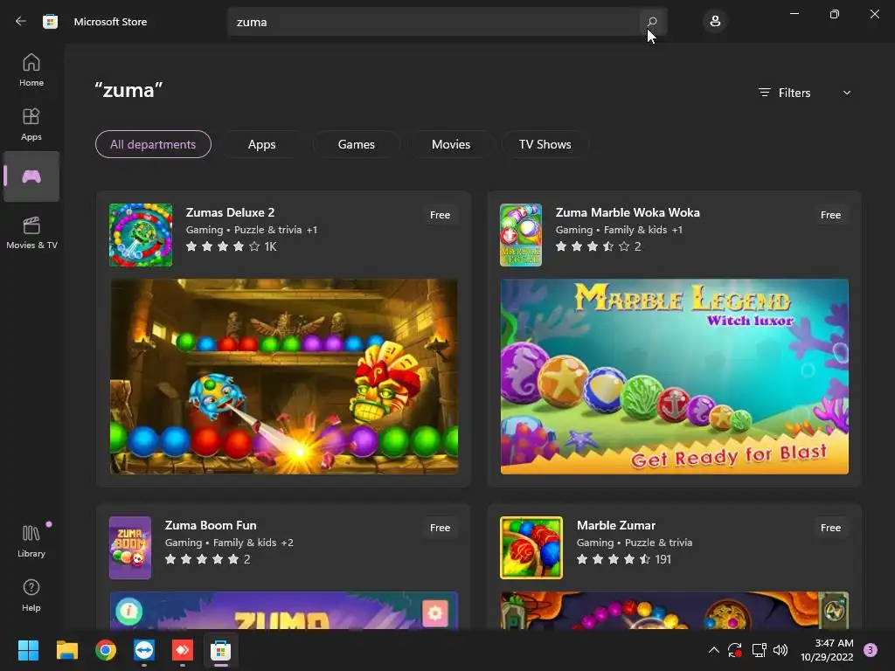Launch Google Chrome from the taskbar
The height and width of the screenshot is (671, 895).
click(106, 650)
